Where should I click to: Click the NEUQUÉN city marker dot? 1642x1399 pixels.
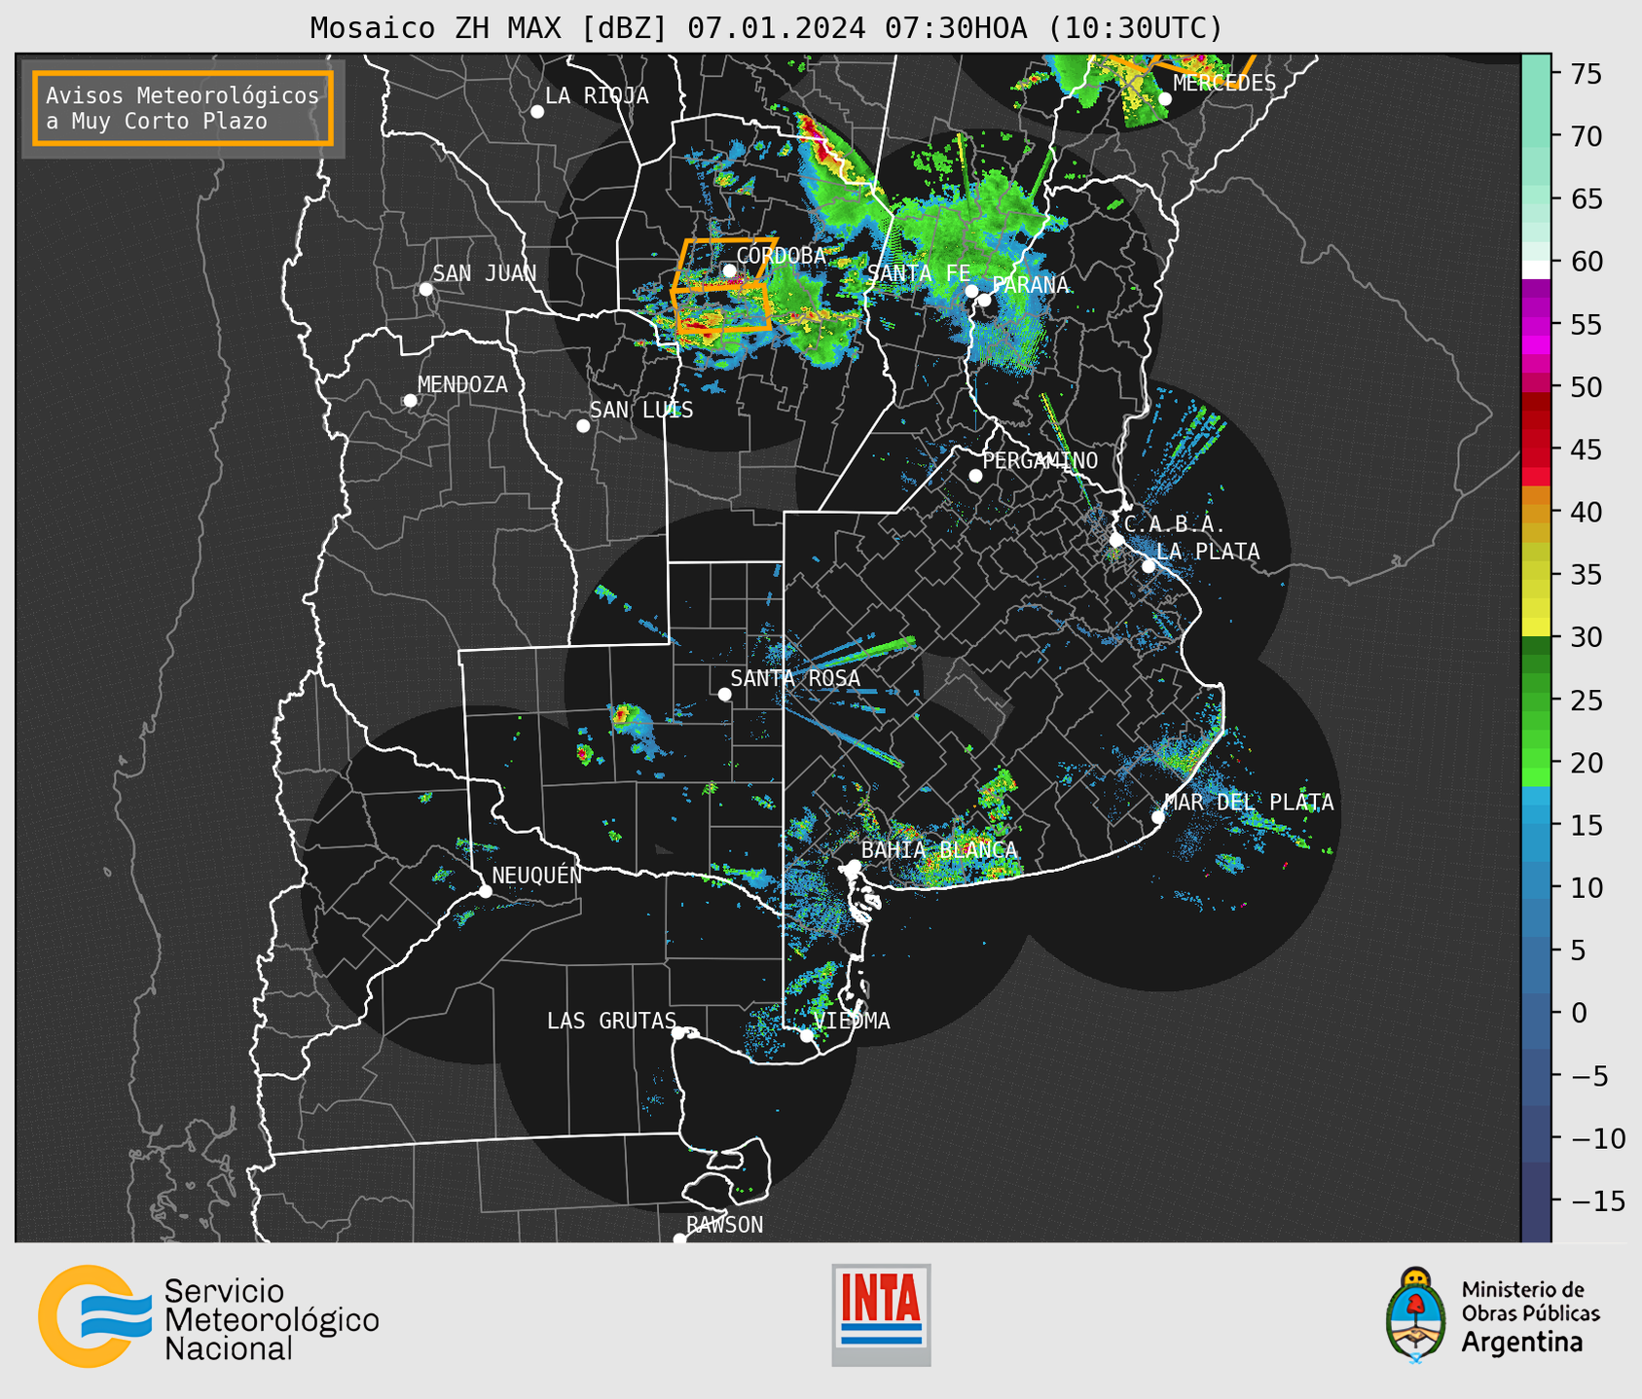486,891
